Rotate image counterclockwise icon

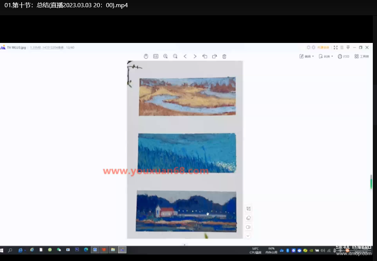point(205,56)
